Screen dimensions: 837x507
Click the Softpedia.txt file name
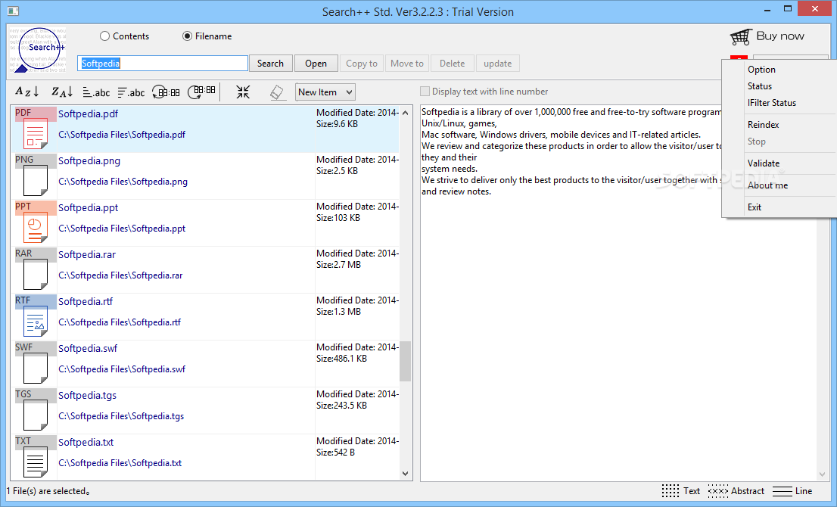point(86,443)
